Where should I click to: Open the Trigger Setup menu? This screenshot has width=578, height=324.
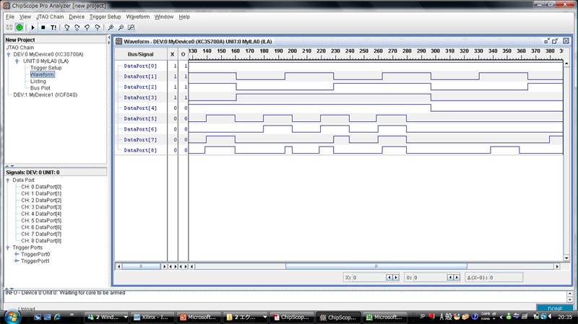tap(105, 17)
